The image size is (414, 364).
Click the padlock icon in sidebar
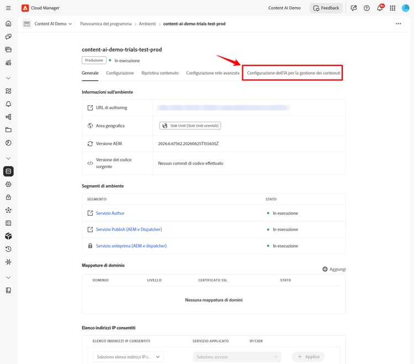pos(8,197)
